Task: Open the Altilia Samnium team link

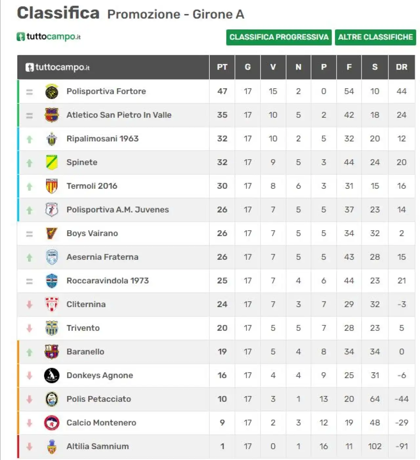Action: coord(97,447)
